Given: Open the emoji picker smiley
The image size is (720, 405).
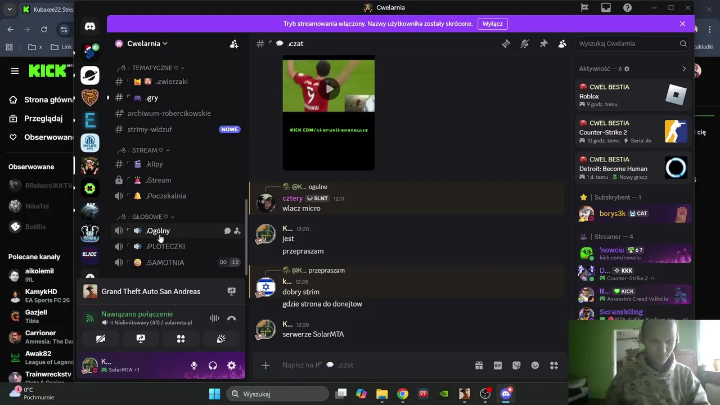Looking at the screenshot, I should point(535,366).
